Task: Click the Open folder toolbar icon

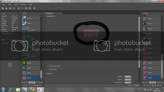Action: (6, 8)
